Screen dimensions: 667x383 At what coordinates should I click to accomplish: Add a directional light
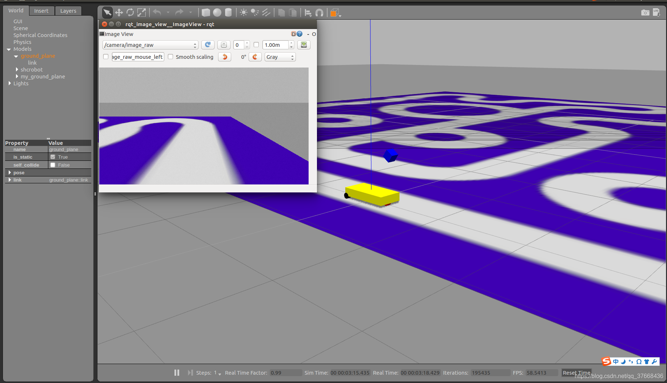coord(266,13)
